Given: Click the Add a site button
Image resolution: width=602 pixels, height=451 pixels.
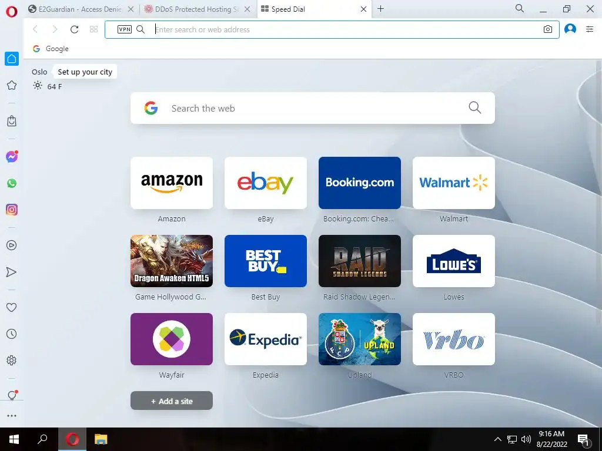Looking at the screenshot, I should point(172,400).
